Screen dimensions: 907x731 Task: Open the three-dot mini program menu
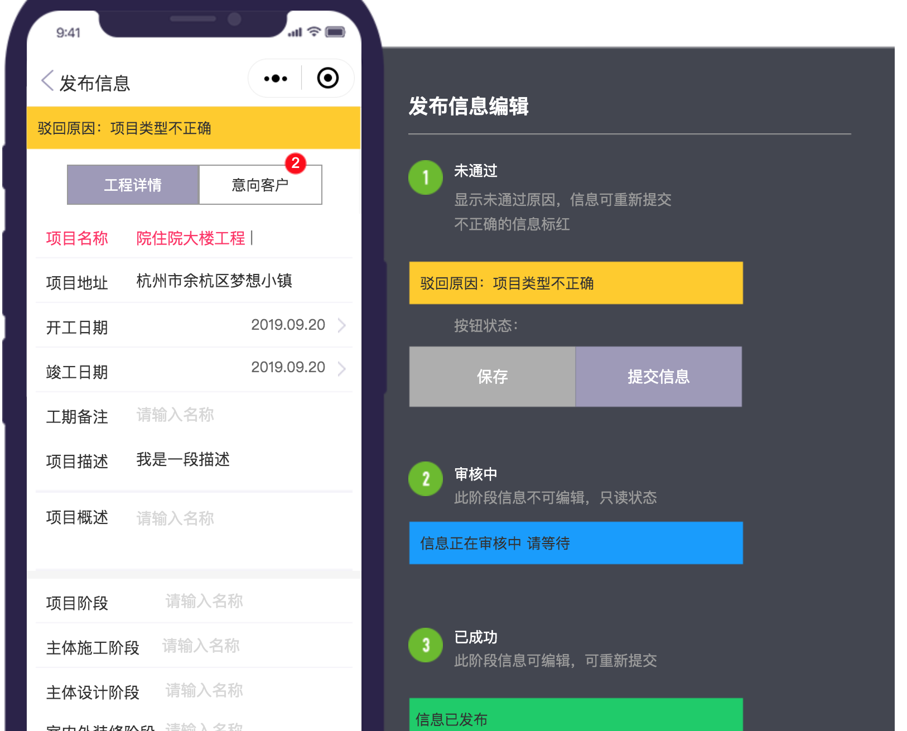tap(276, 78)
